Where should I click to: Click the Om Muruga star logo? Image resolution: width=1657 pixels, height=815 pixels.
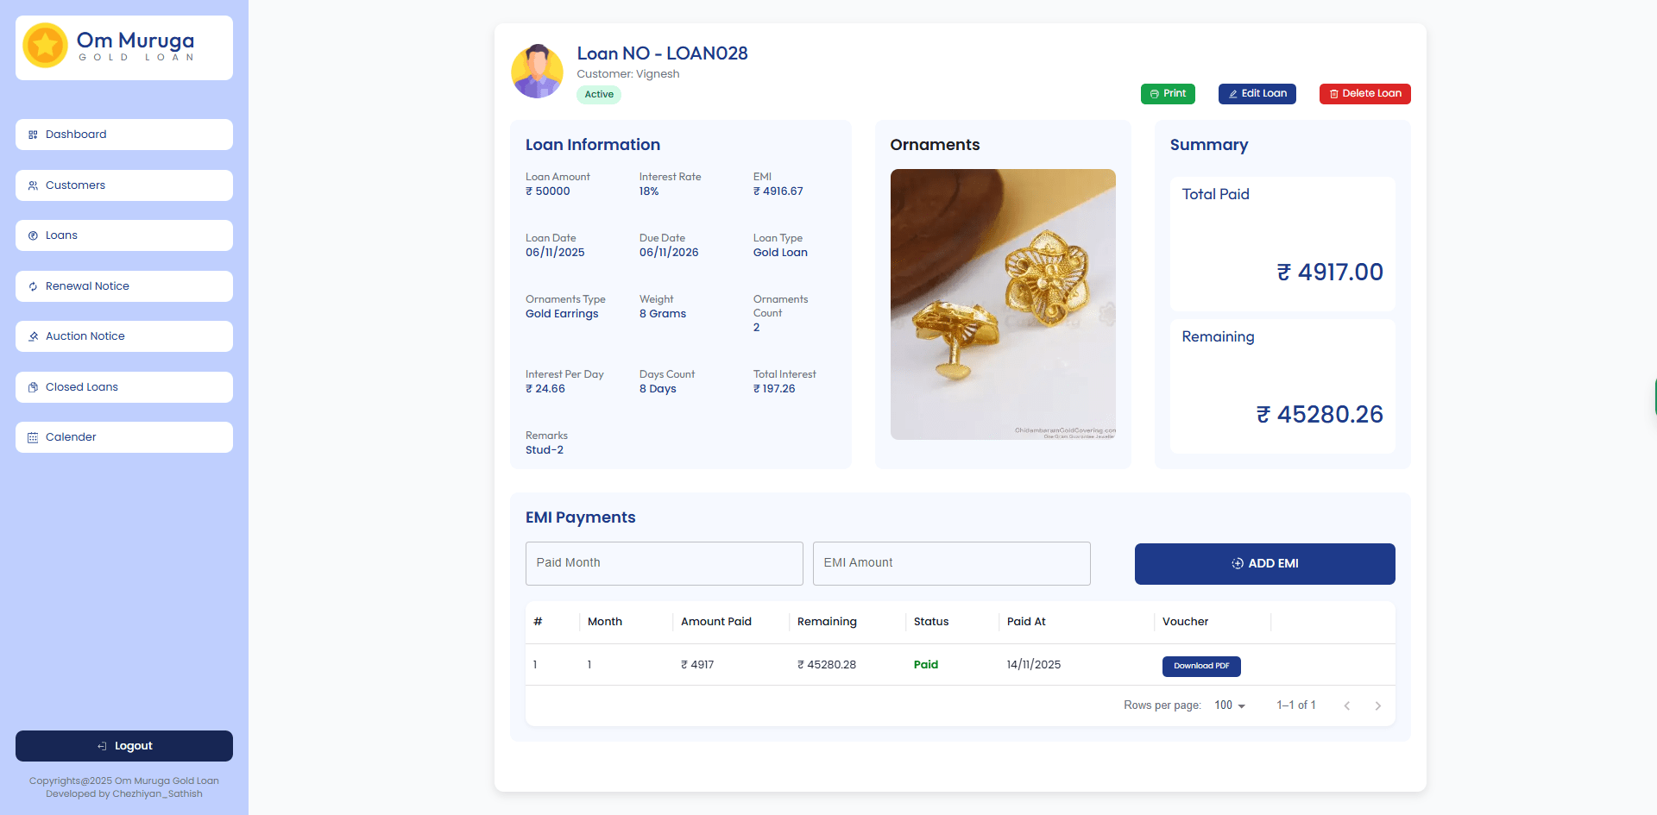point(45,46)
